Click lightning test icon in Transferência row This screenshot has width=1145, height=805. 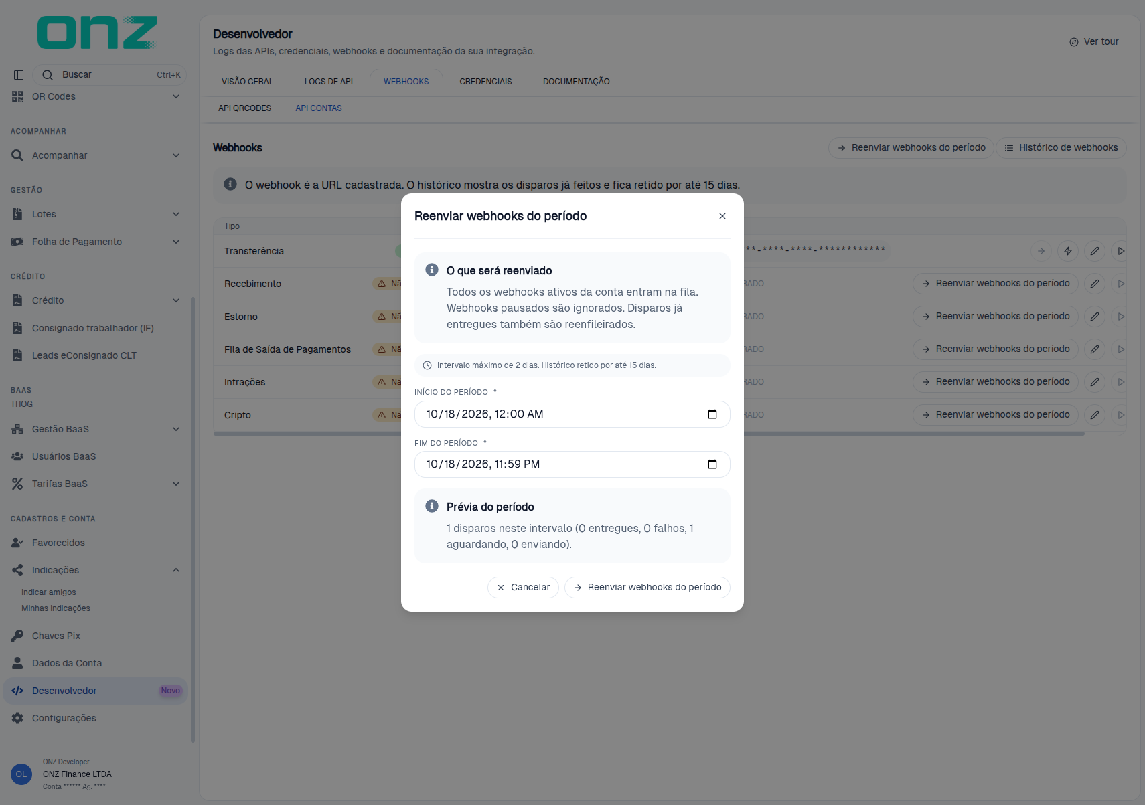[x=1068, y=251]
